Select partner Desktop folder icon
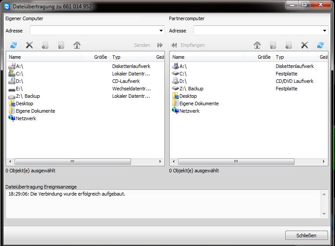This screenshot has width=335, height=246. coord(175,96)
